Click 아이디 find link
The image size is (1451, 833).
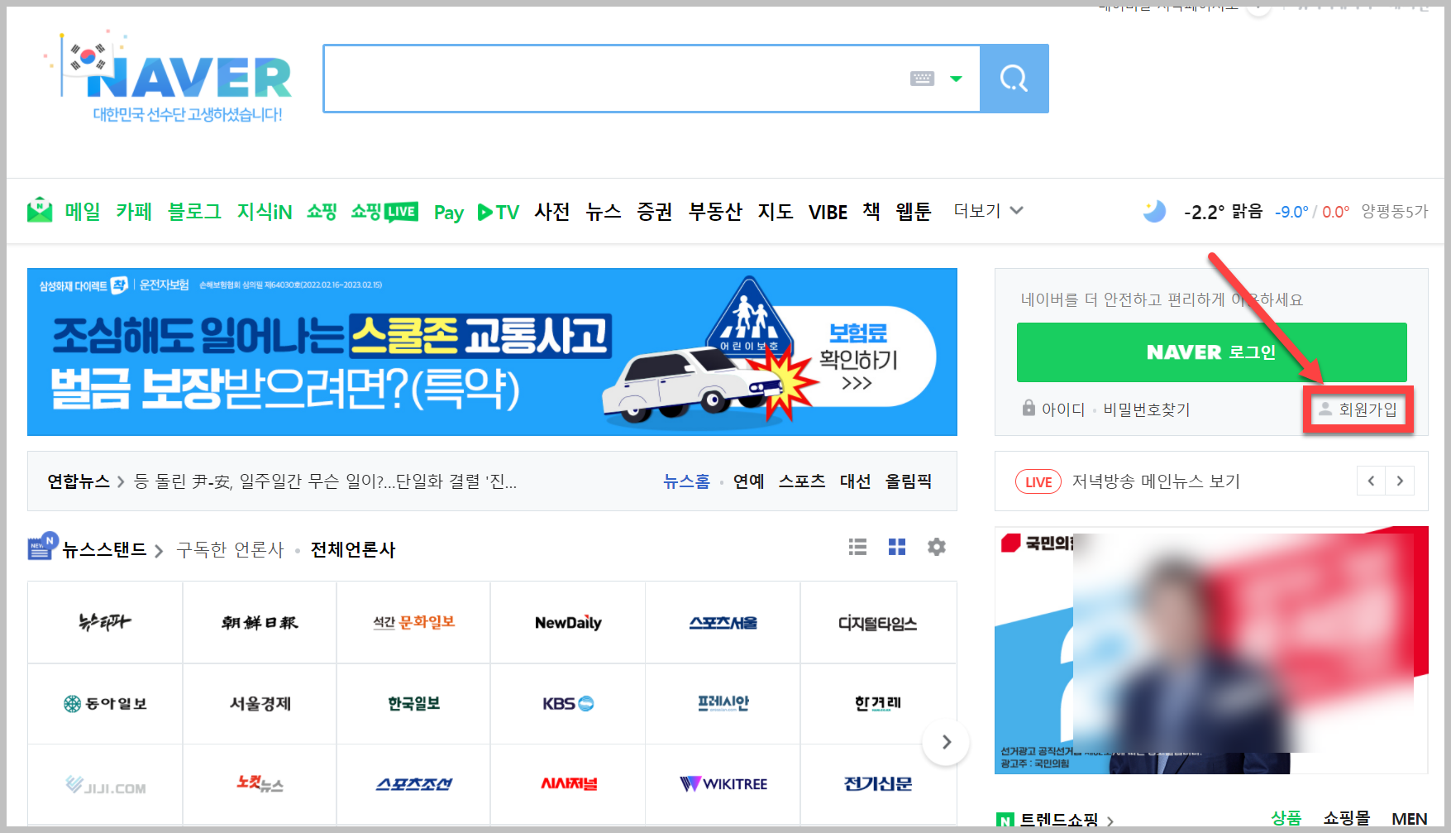[x=1063, y=409]
